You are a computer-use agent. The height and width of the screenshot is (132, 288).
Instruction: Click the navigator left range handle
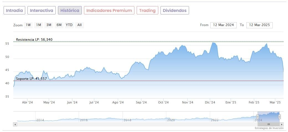point(258,117)
